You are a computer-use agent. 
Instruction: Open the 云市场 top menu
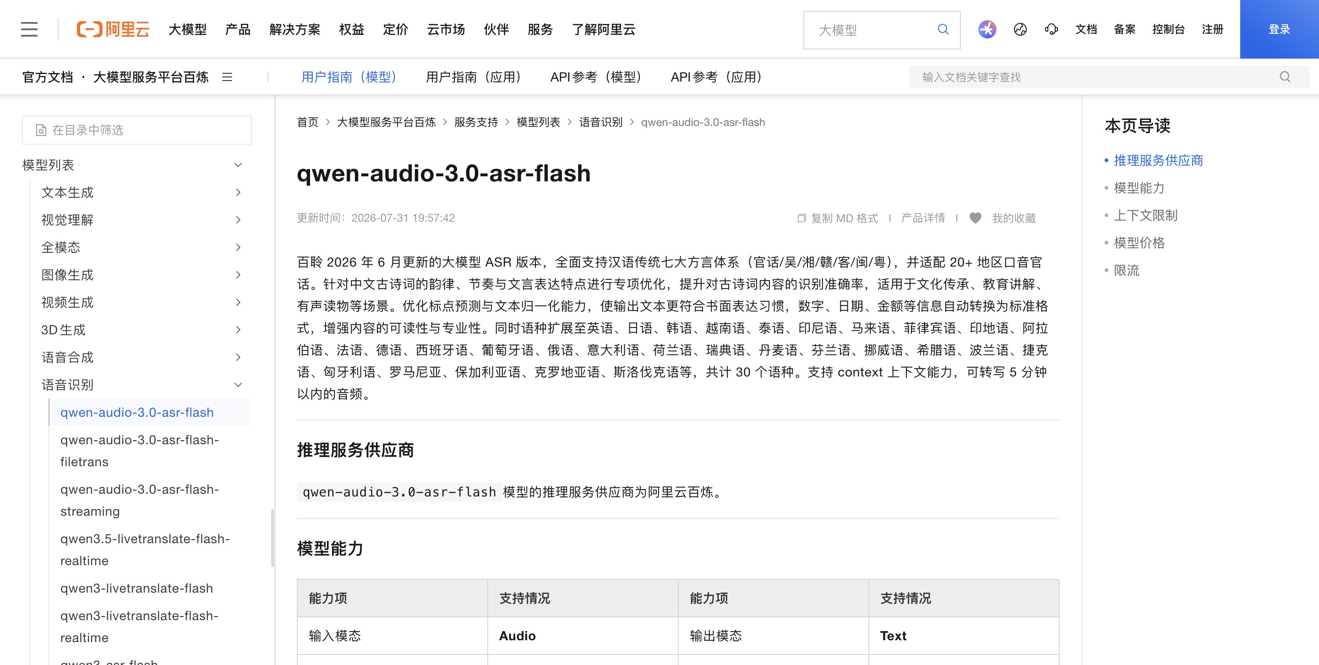(x=446, y=30)
